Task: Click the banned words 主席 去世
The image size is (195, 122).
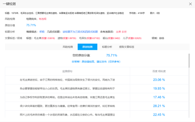Action: (121, 32)
